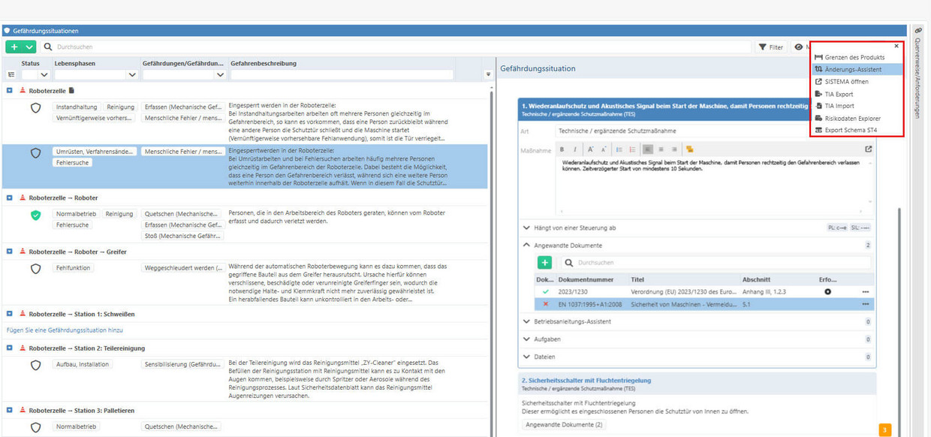Click shield icon of Umrüsten row
The width and height of the screenshot is (931, 437).
click(35, 152)
